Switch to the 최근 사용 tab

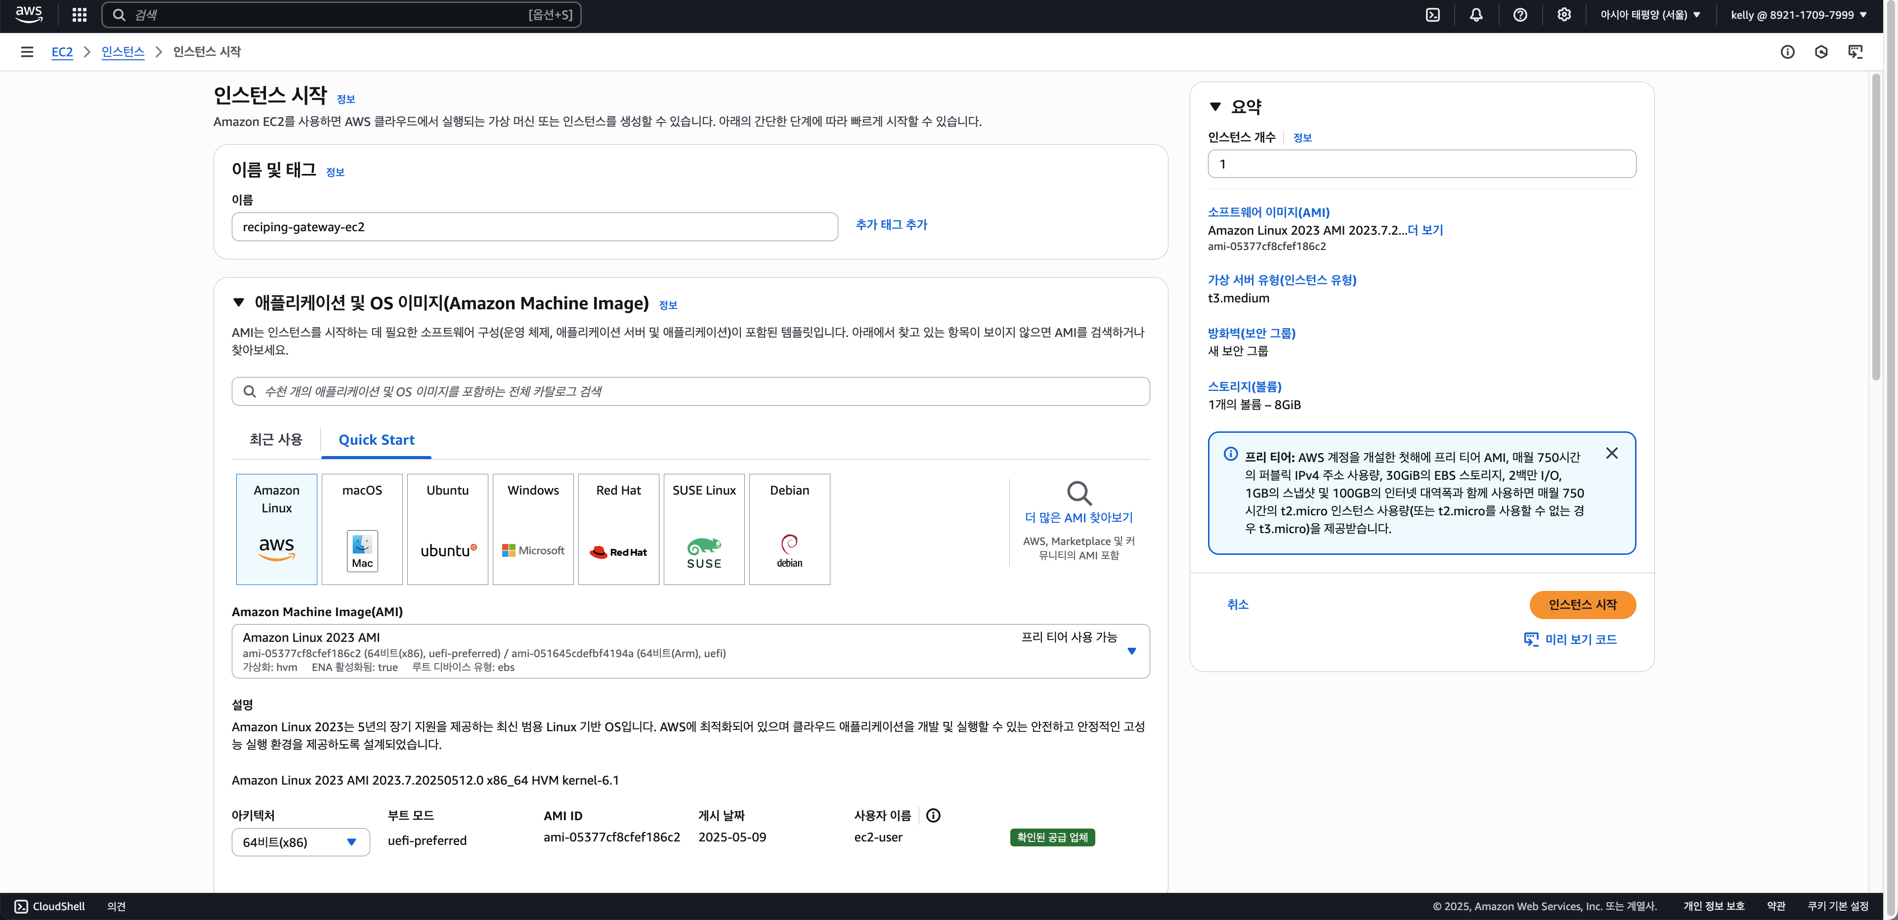click(x=276, y=440)
